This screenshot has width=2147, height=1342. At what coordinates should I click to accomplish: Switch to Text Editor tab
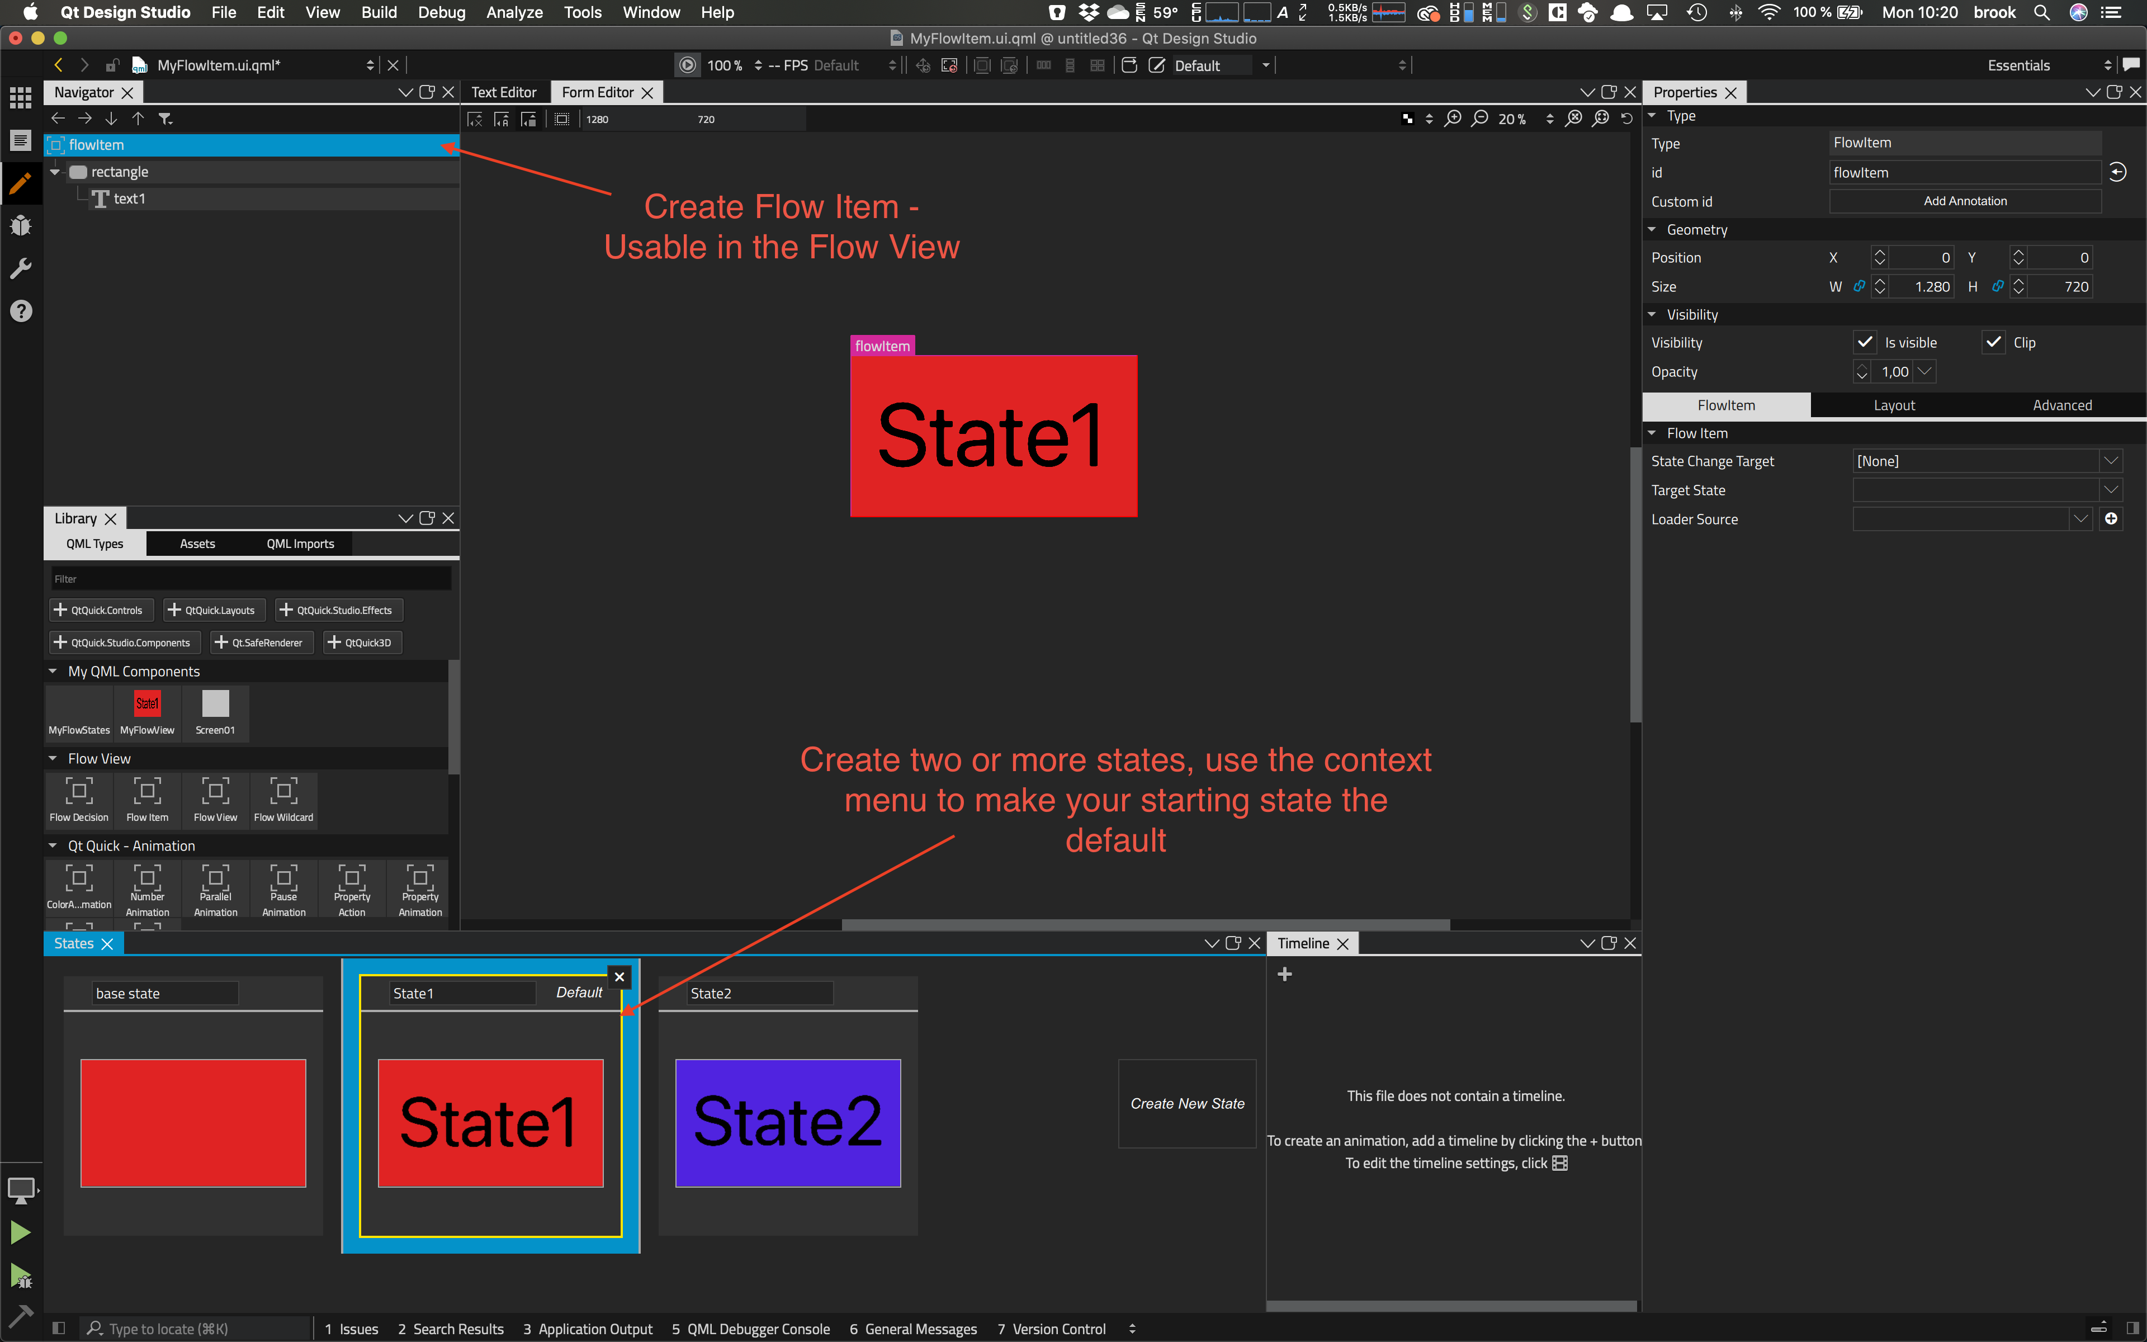503,92
